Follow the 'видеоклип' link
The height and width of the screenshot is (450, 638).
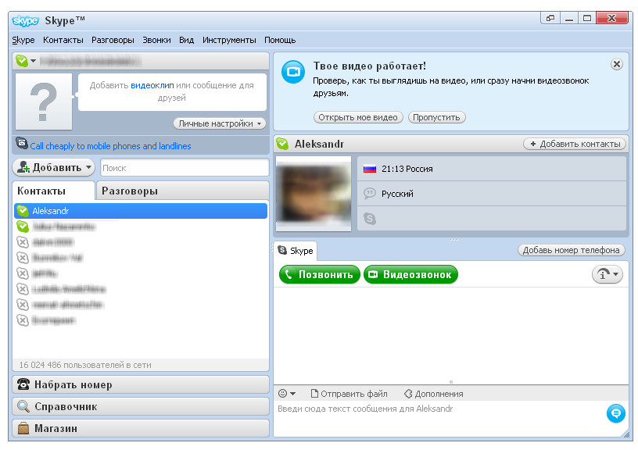[152, 85]
